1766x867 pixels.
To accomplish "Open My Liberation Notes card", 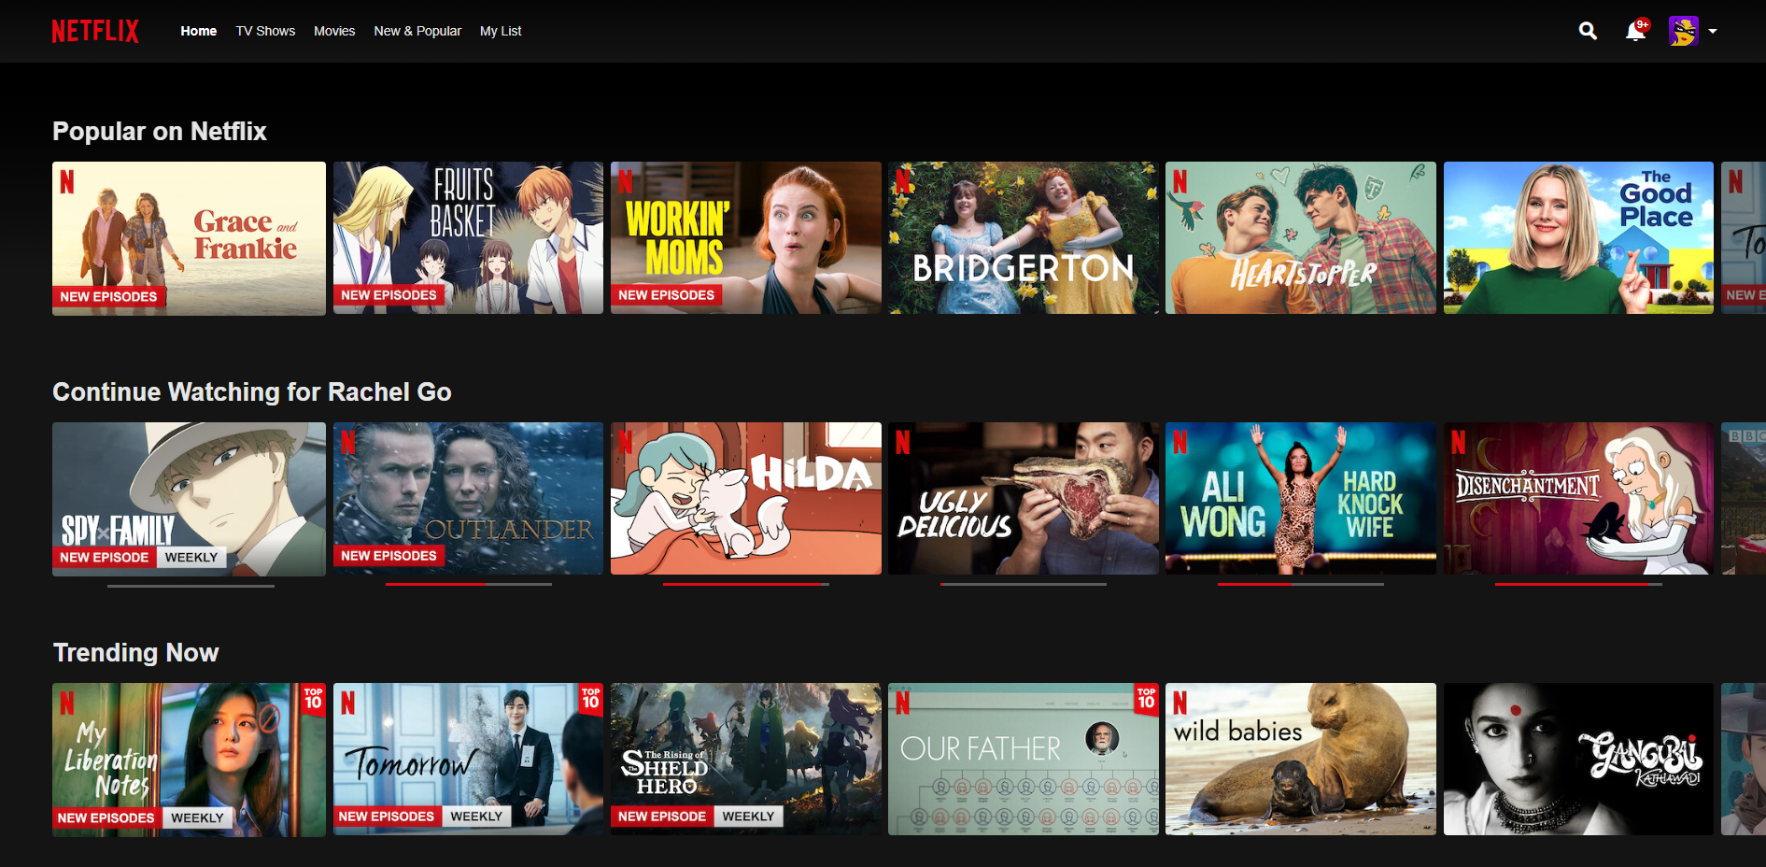I will click(189, 760).
